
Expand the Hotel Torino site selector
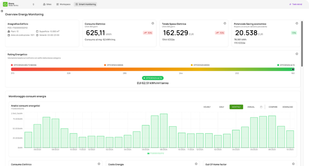click(33, 4)
